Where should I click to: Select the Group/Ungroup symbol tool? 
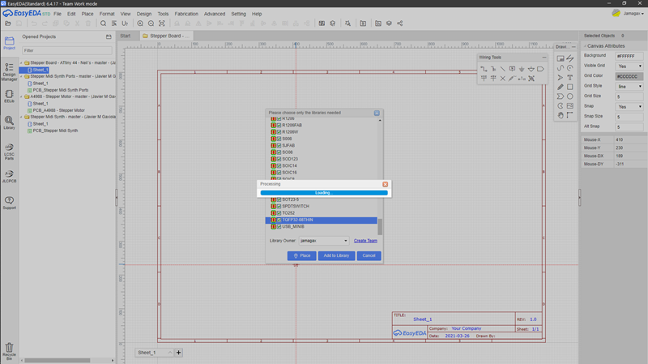(531, 79)
